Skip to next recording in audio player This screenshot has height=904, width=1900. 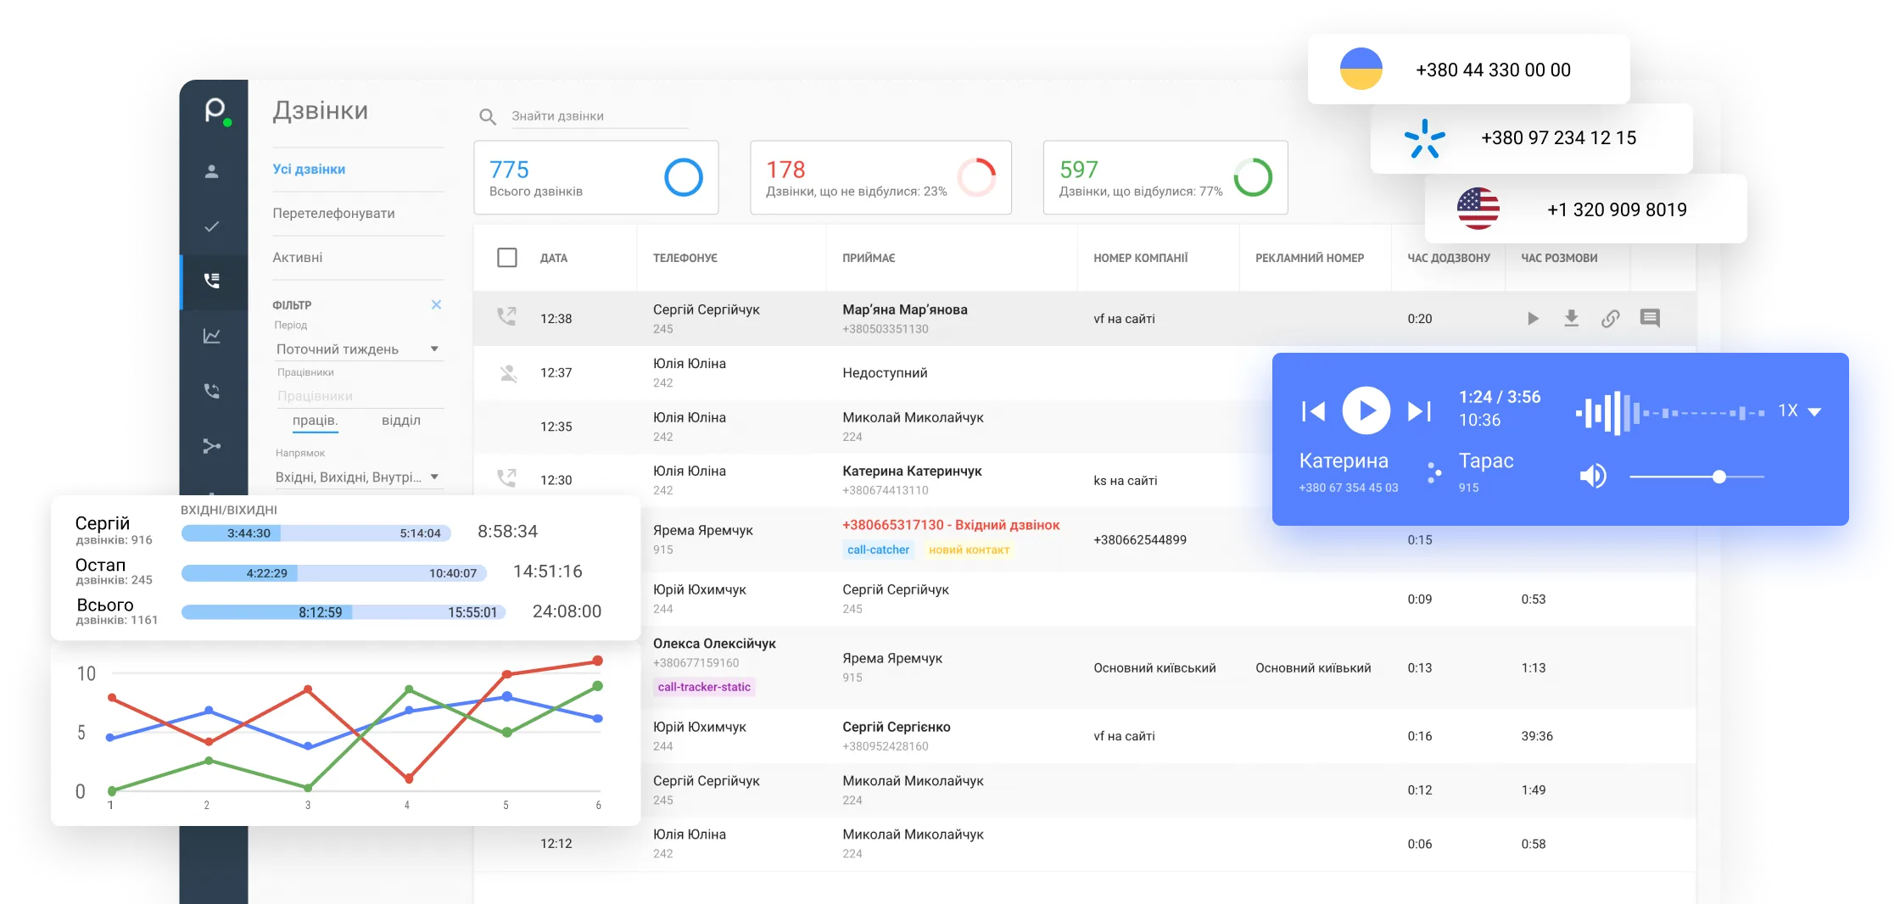click(x=1419, y=411)
